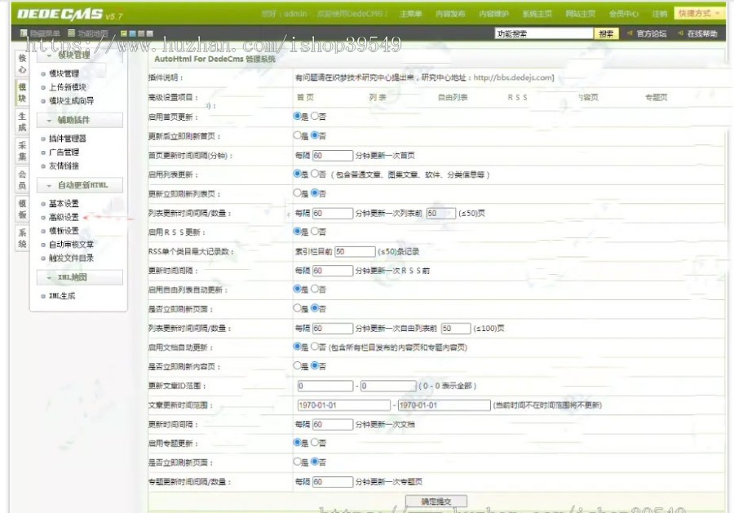Open 插件管理器 in the sidebar
The width and height of the screenshot is (734, 513).
tap(68, 139)
